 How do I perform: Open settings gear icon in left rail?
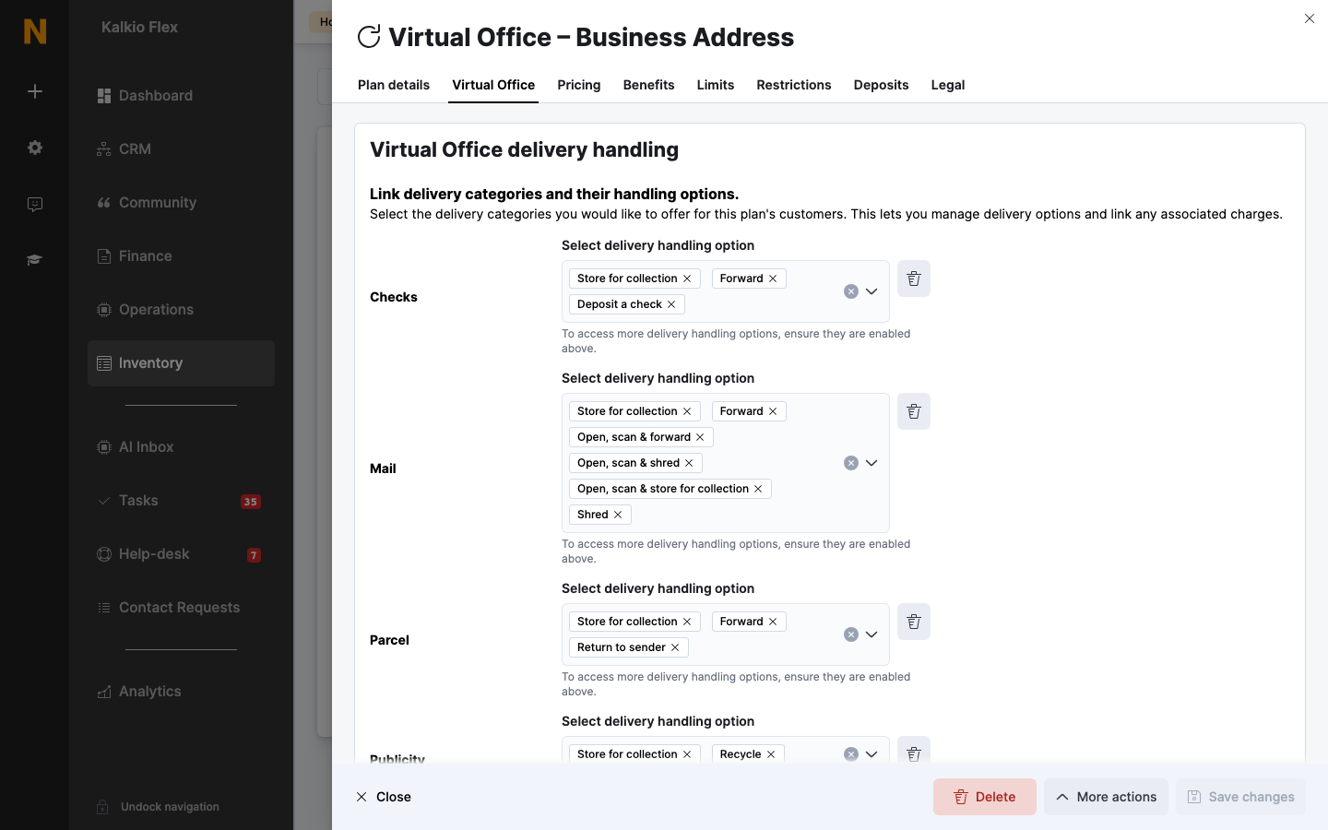click(35, 148)
